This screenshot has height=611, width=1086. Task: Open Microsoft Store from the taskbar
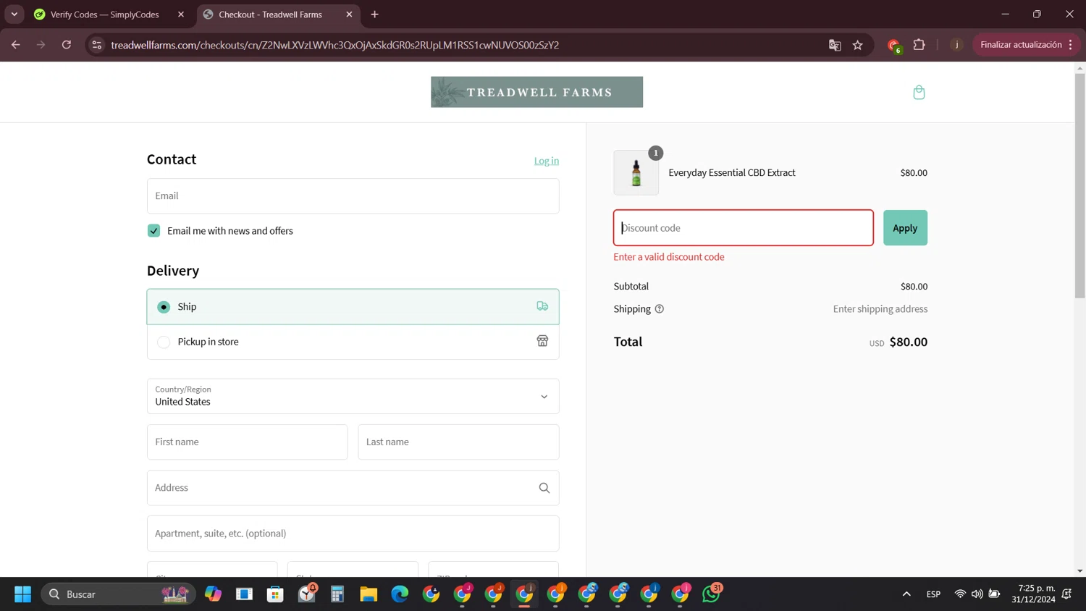(275, 594)
